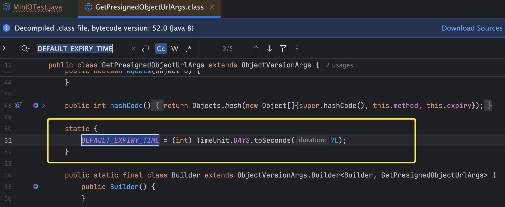The image size is (505, 207).
Task: Click the 2 usages hint
Action: (339, 65)
